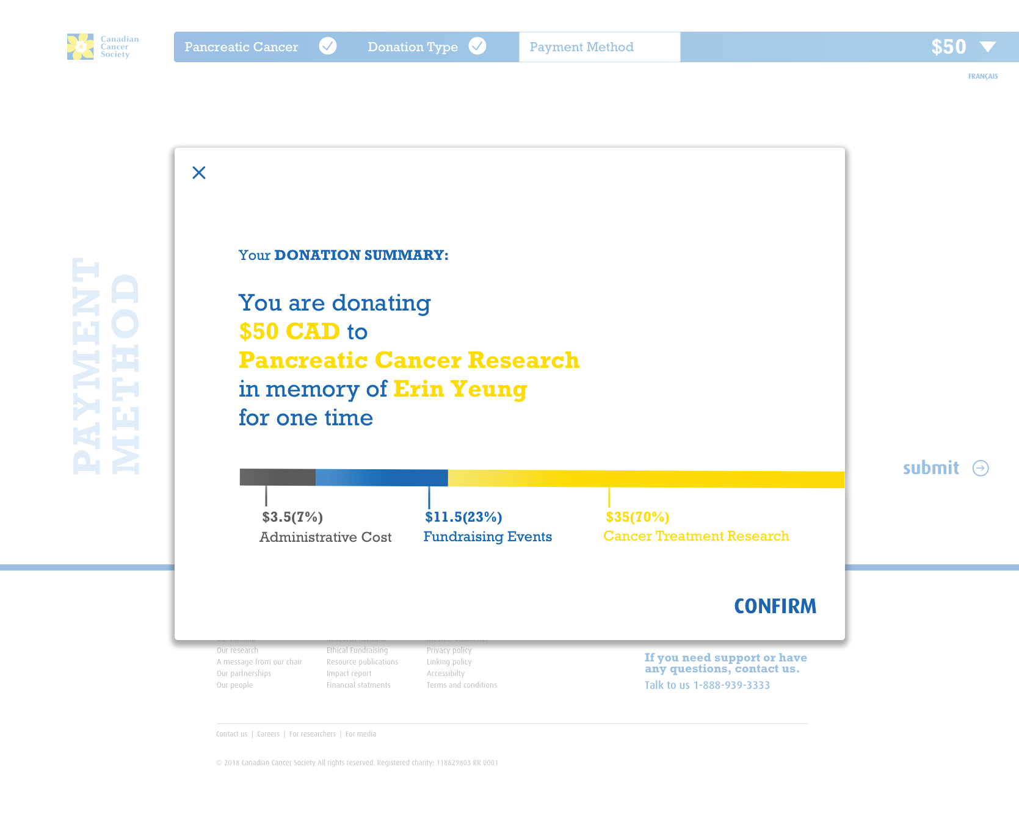The height and width of the screenshot is (817, 1019).
Task: Click the $50 donation amount
Action: click(949, 47)
